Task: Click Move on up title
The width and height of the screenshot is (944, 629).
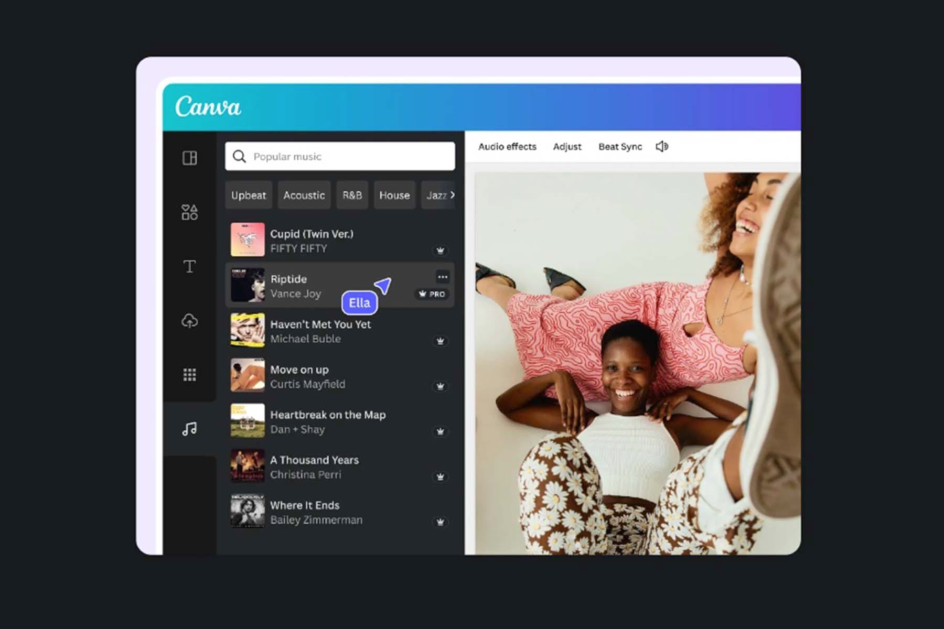Action: pyautogui.click(x=299, y=370)
